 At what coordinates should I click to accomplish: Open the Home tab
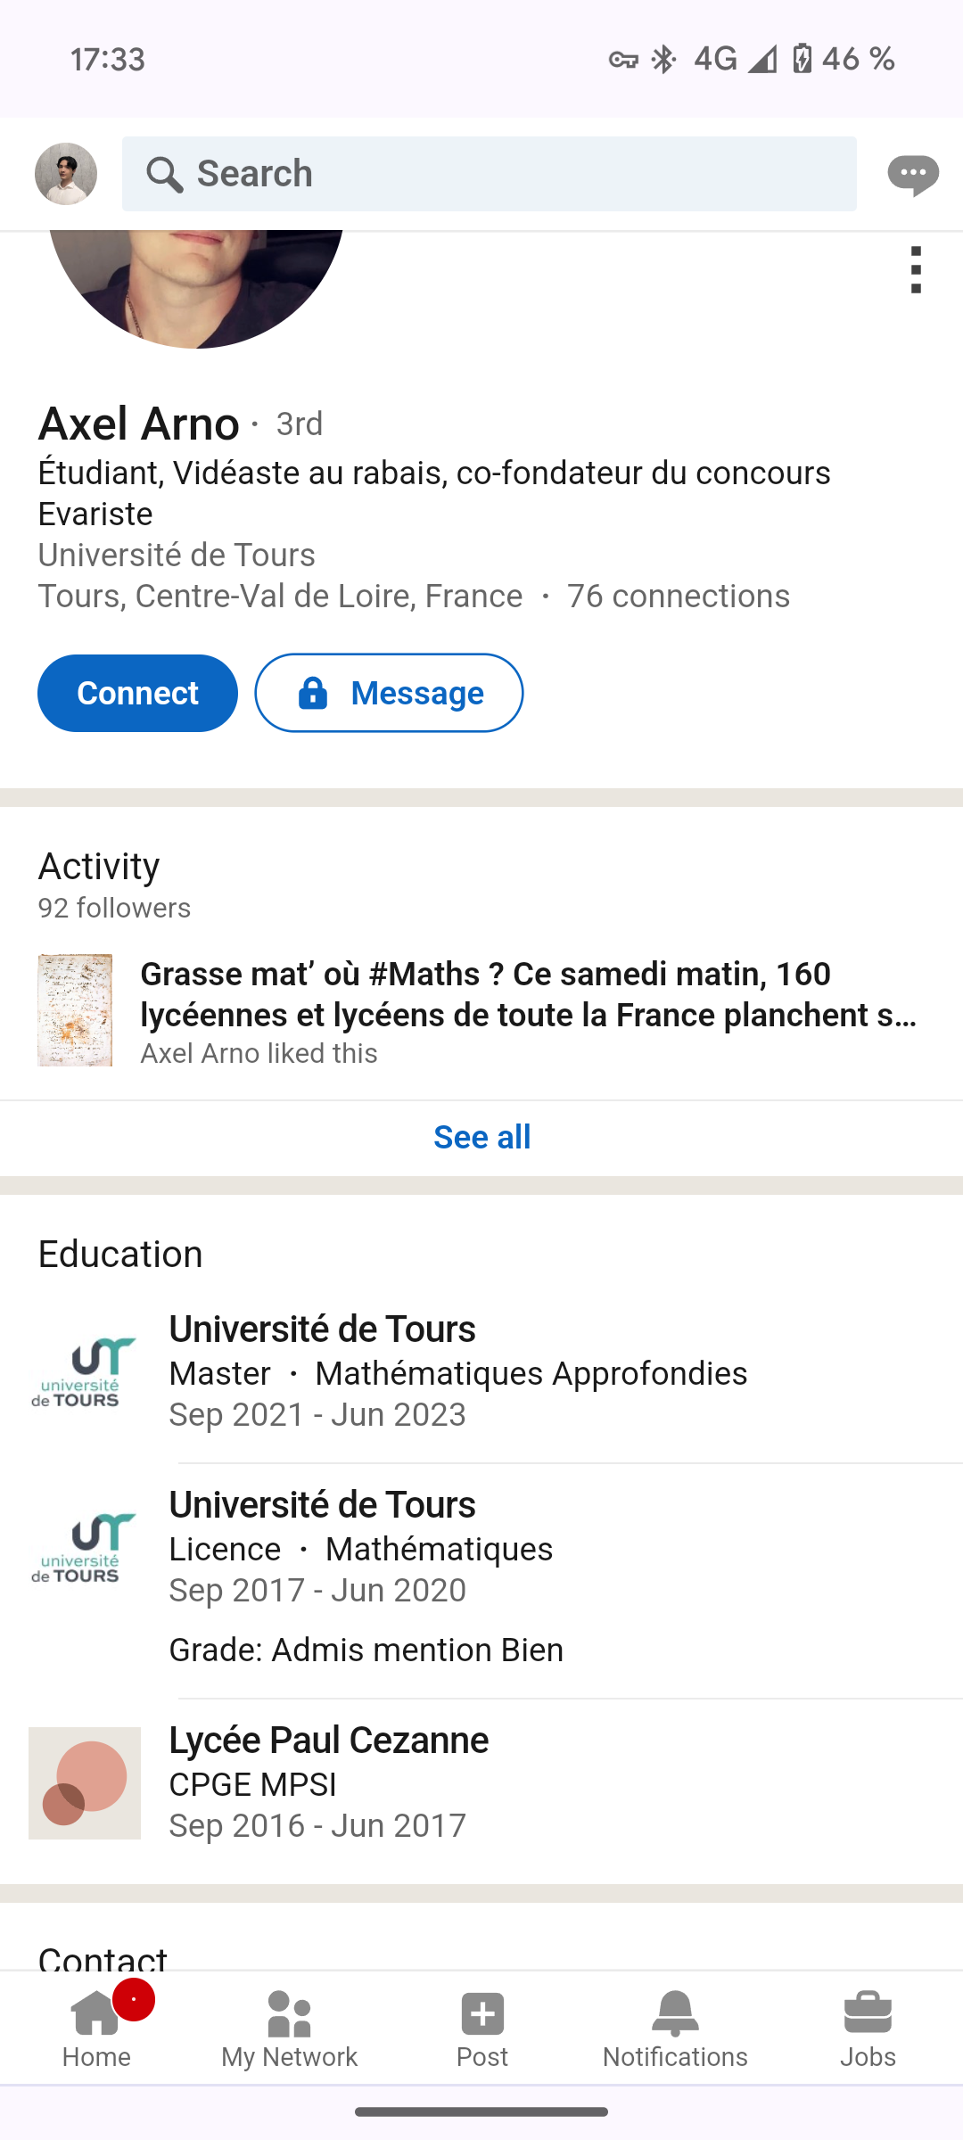point(96,2029)
